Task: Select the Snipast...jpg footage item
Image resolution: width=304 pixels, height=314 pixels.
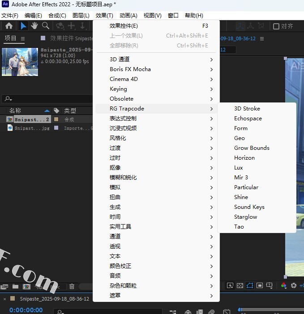Action: [x=32, y=128]
